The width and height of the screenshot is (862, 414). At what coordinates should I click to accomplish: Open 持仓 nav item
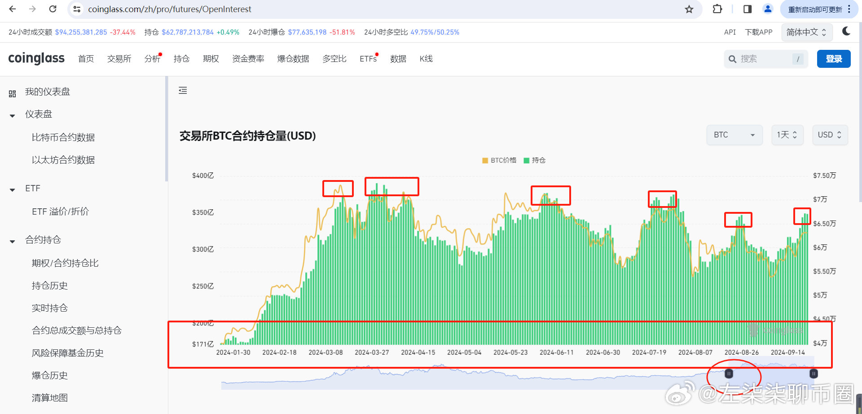(x=181, y=59)
